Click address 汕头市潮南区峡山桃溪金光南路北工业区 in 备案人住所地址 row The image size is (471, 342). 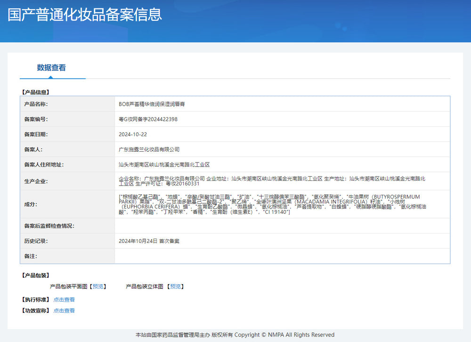pos(164,165)
